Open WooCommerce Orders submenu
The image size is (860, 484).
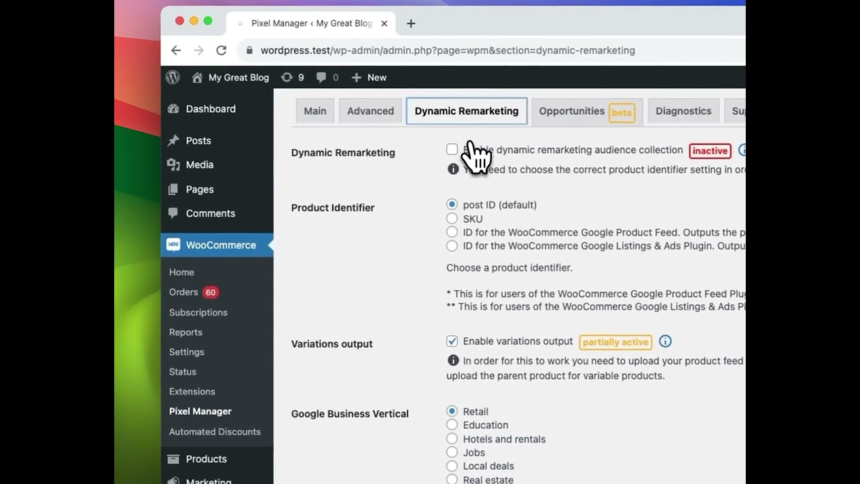click(x=183, y=292)
